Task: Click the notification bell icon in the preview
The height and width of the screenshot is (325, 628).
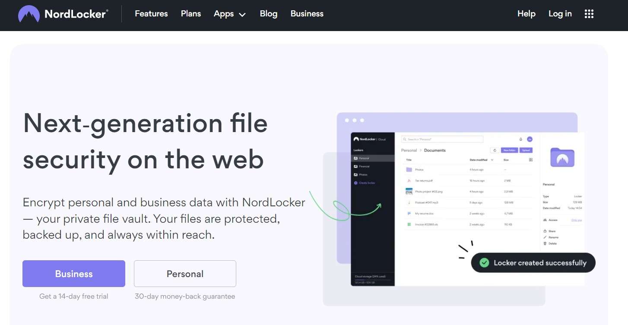Action: click(x=520, y=139)
